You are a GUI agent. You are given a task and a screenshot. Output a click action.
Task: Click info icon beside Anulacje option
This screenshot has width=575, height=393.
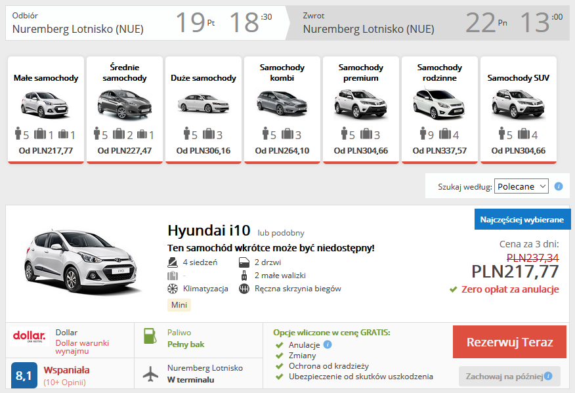coord(328,344)
